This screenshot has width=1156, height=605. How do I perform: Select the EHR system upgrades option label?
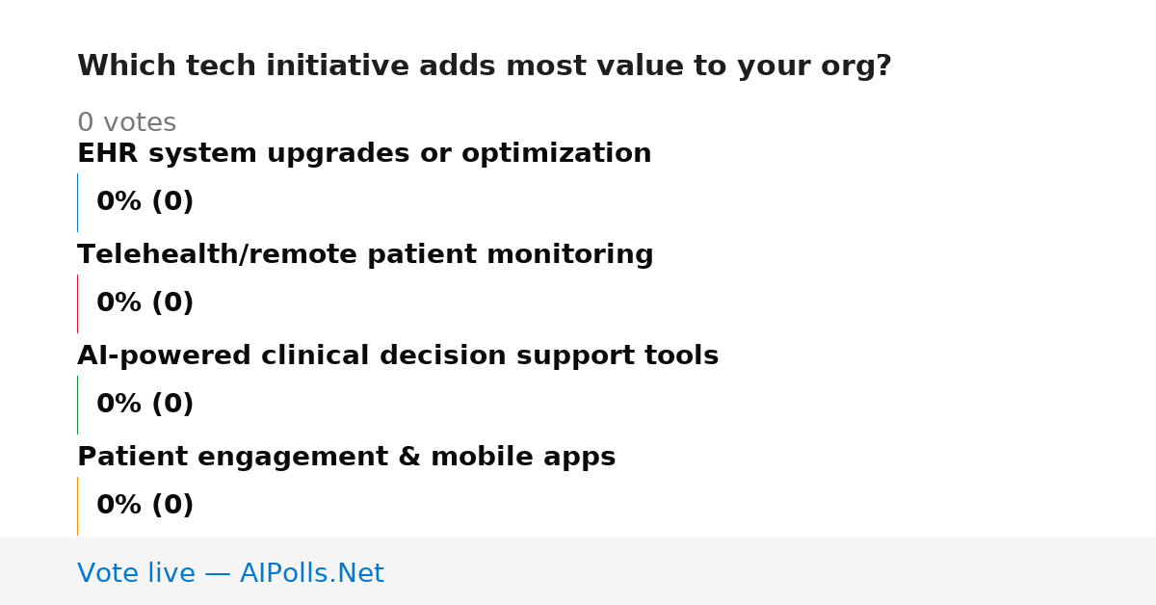pyautogui.click(x=364, y=154)
